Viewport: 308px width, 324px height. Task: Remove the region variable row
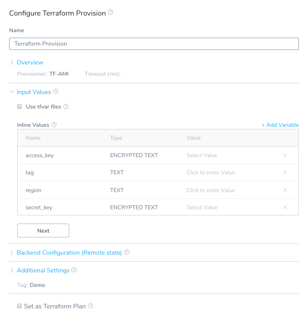[285, 190]
